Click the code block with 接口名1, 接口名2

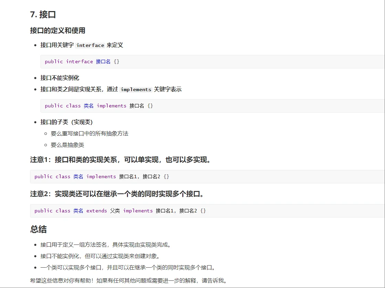click(x=100, y=176)
